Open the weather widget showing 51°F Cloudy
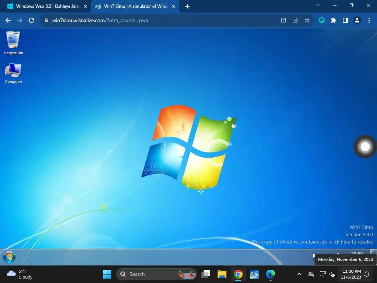 coord(20,274)
